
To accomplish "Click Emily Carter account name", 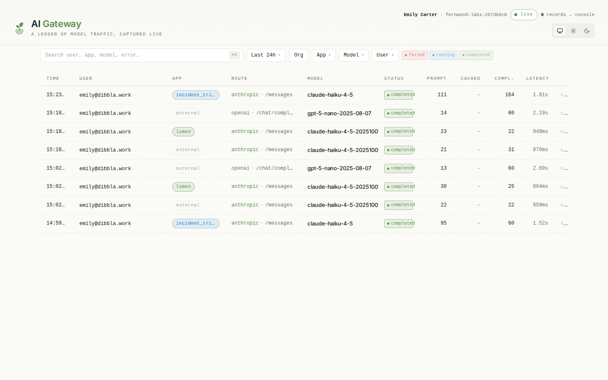I will click(x=420, y=15).
